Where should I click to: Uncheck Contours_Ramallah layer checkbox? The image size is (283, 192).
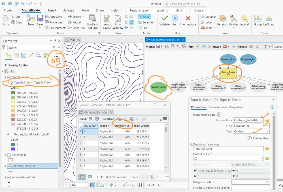(x=9, y=166)
